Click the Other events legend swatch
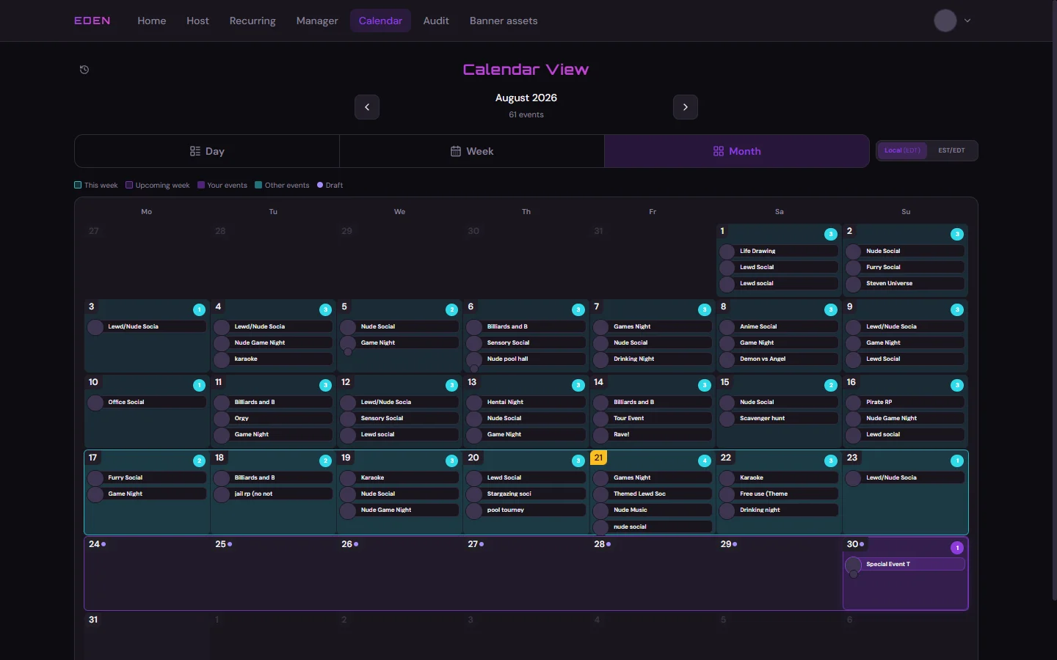 (258, 185)
